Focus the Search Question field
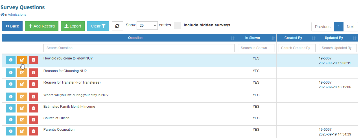Viewport: 361px width, 138px height. (x=139, y=48)
